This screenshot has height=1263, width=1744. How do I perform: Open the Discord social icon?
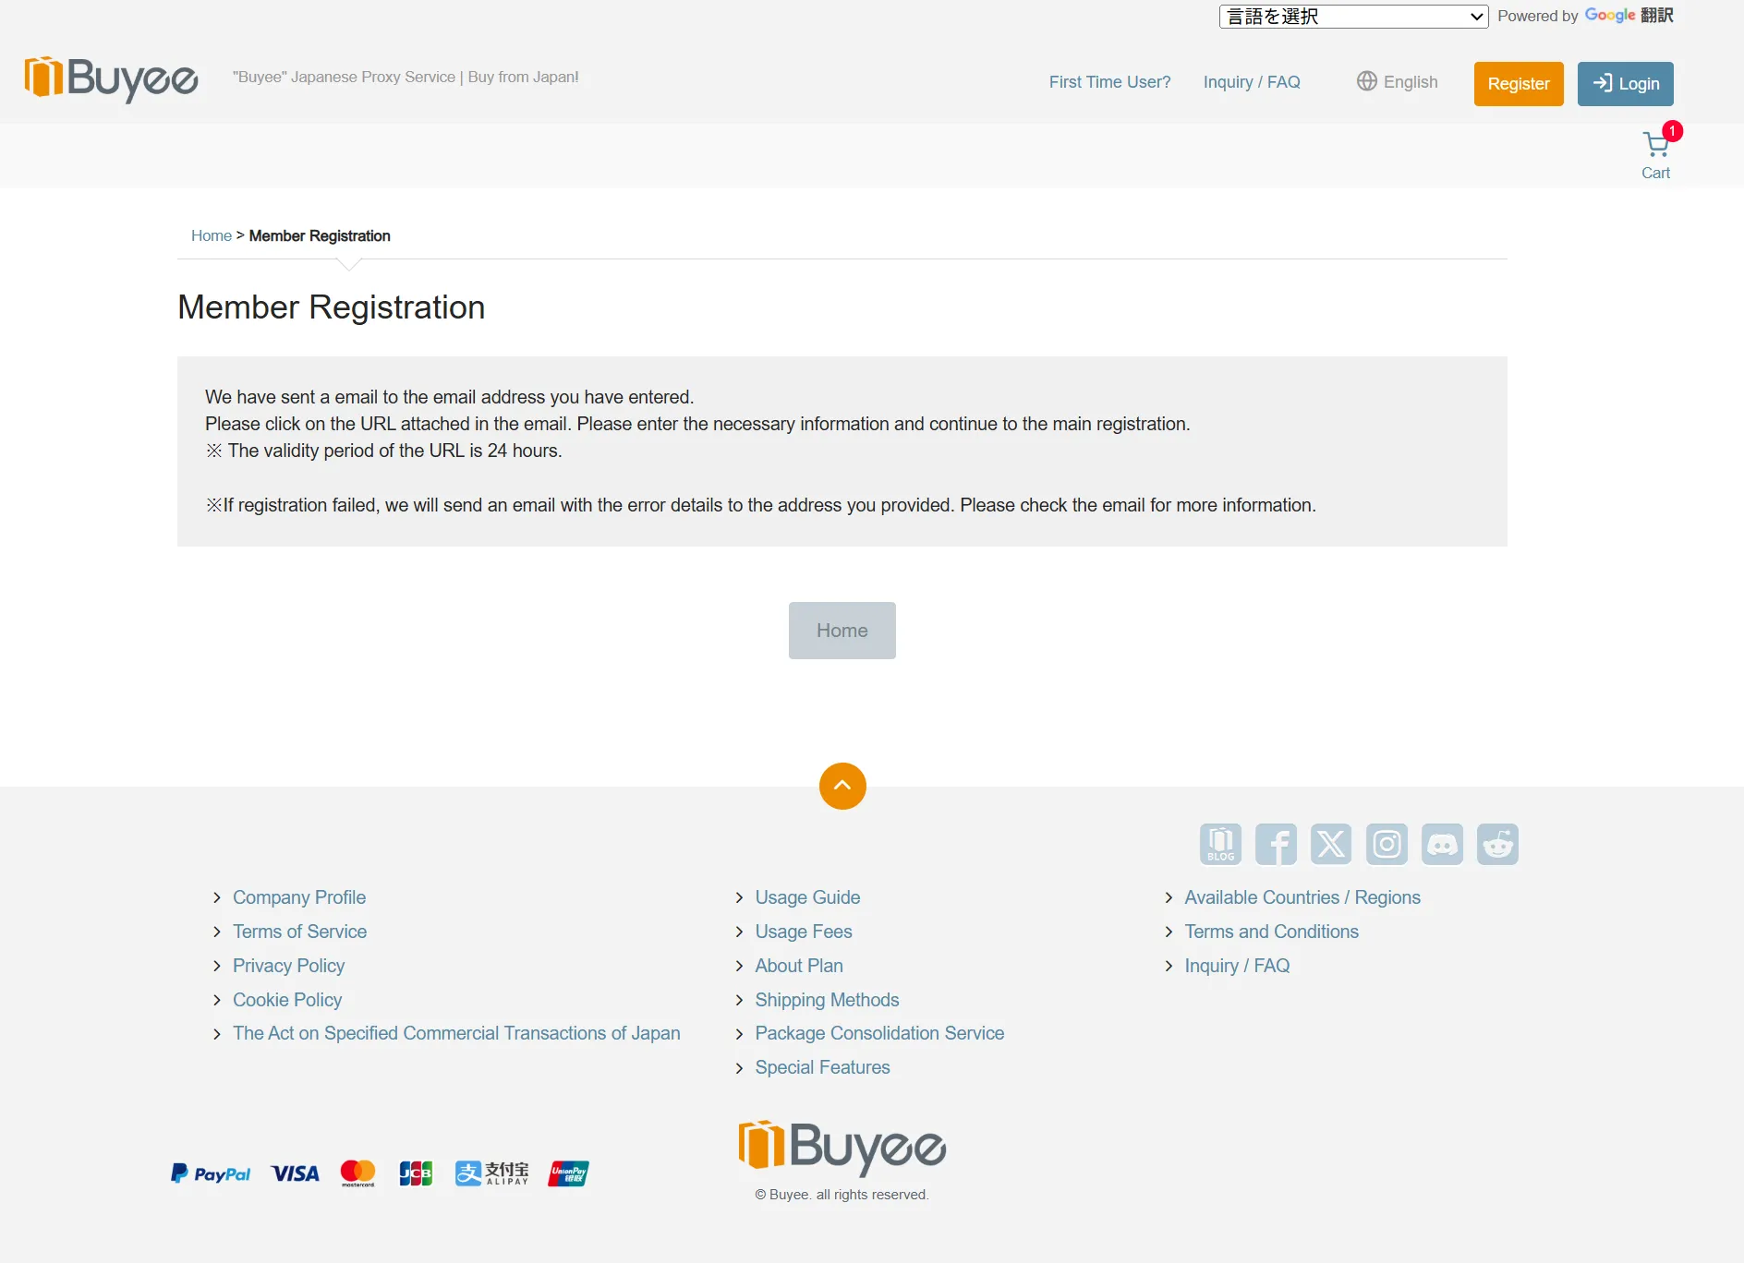click(1442, 844)
